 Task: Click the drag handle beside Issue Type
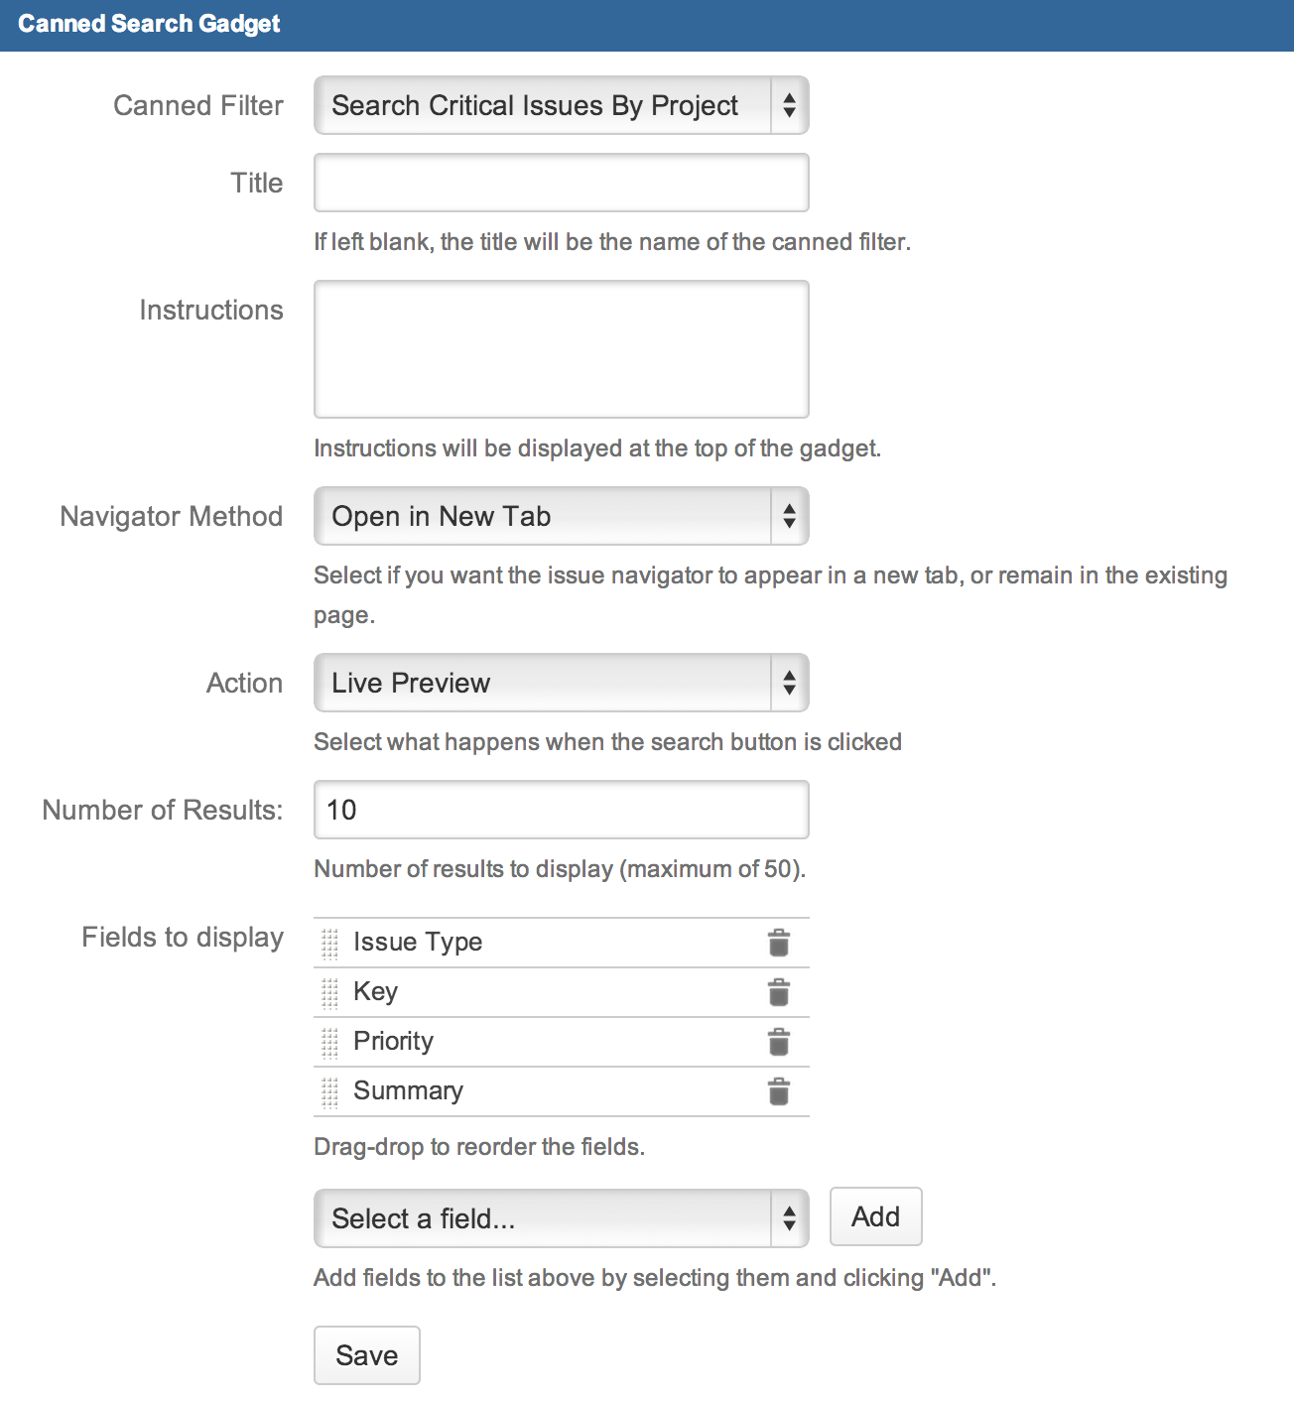point(330,943)
